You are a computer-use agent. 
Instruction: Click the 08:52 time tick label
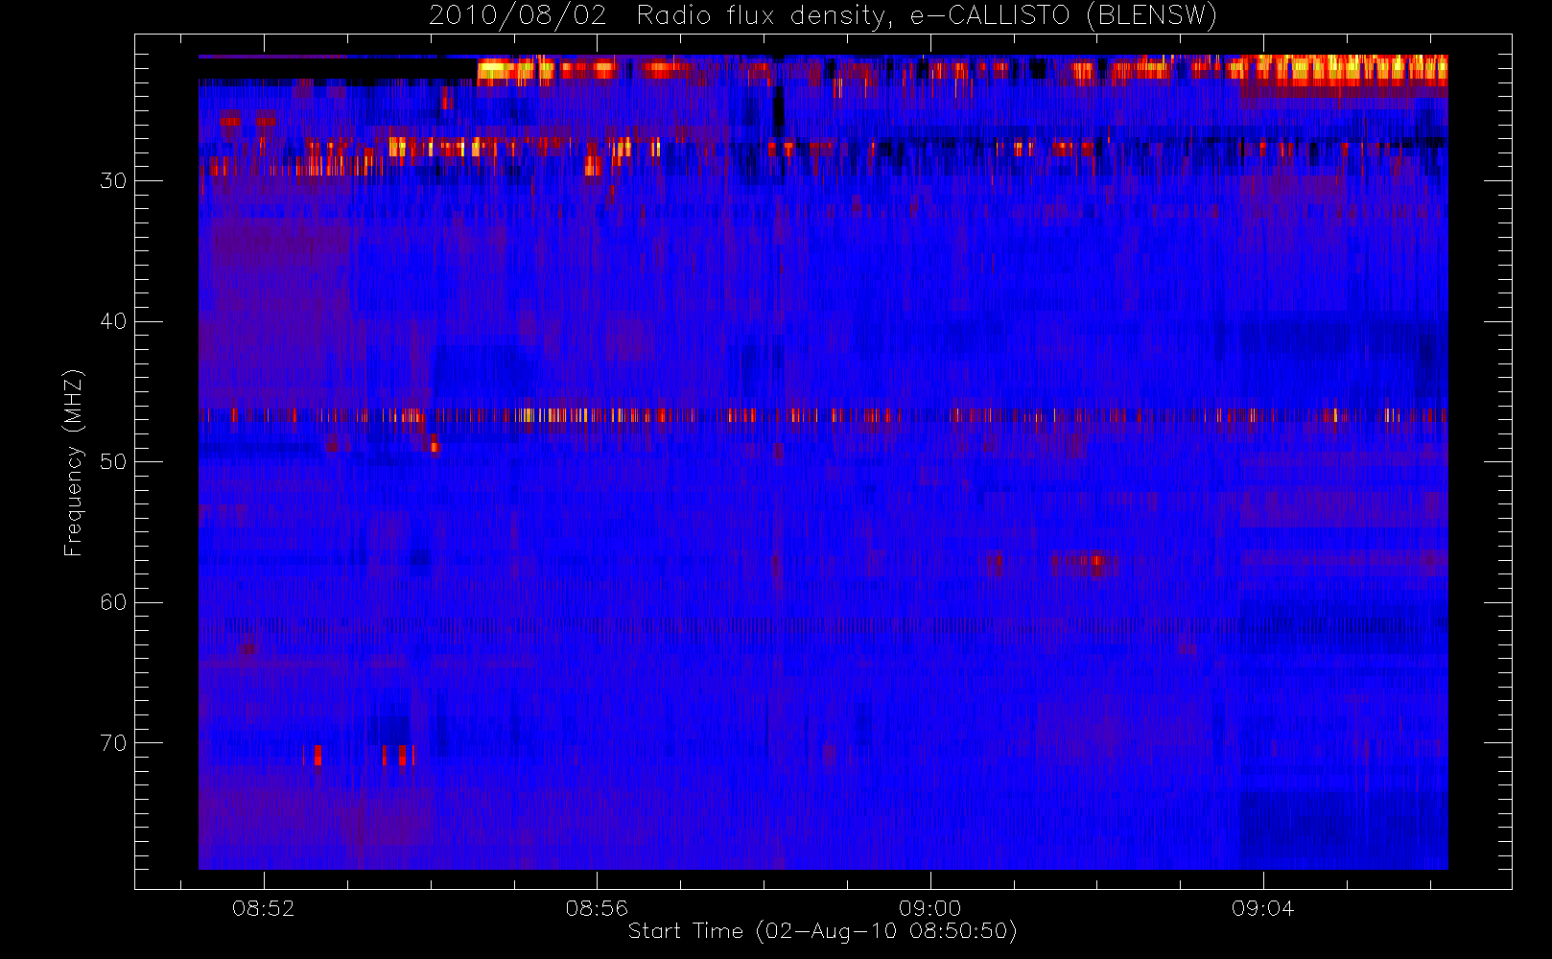[x=264, y=908]
